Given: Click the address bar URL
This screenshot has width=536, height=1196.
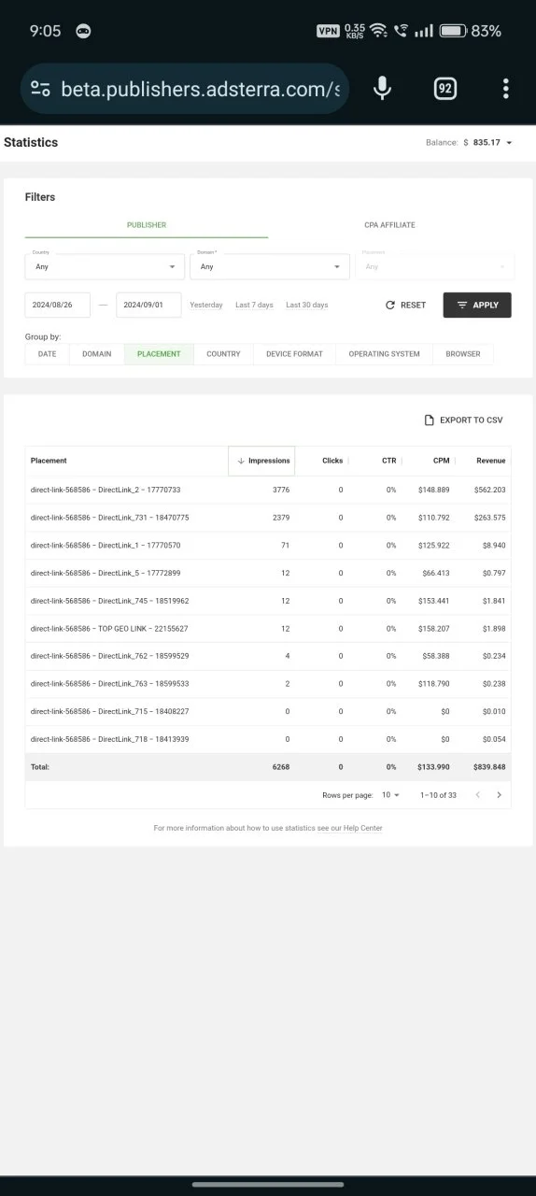Looking at the screenshot, I should [200, 89].
